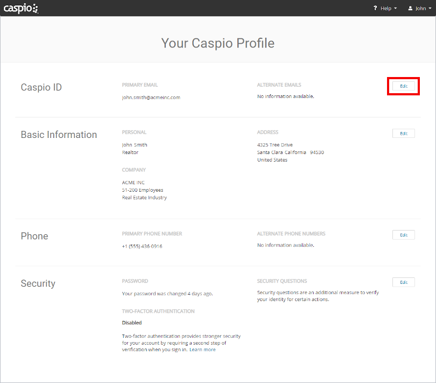Click the United States country text
This screenshot has height=383, width=436.
pos(272,160)
